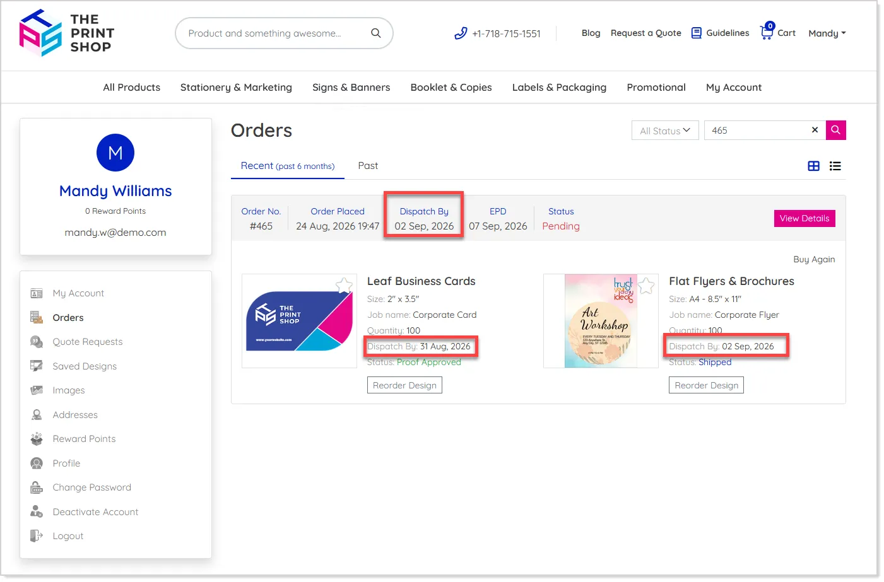Open Booklet & Copies menu
This screenshot has height=582, width=884.
tap(451, 88)
